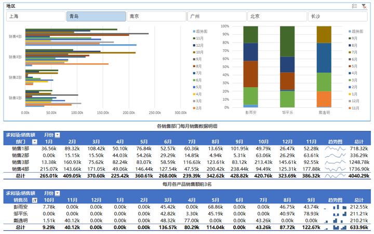Open the 月份 dropdown in the second pivot table

tap(58, 194)
